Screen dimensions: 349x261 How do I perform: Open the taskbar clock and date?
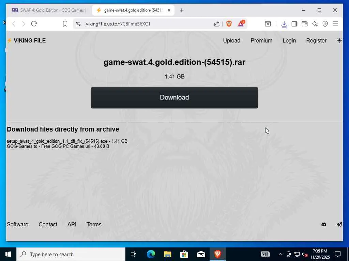(x=320, y=254)
